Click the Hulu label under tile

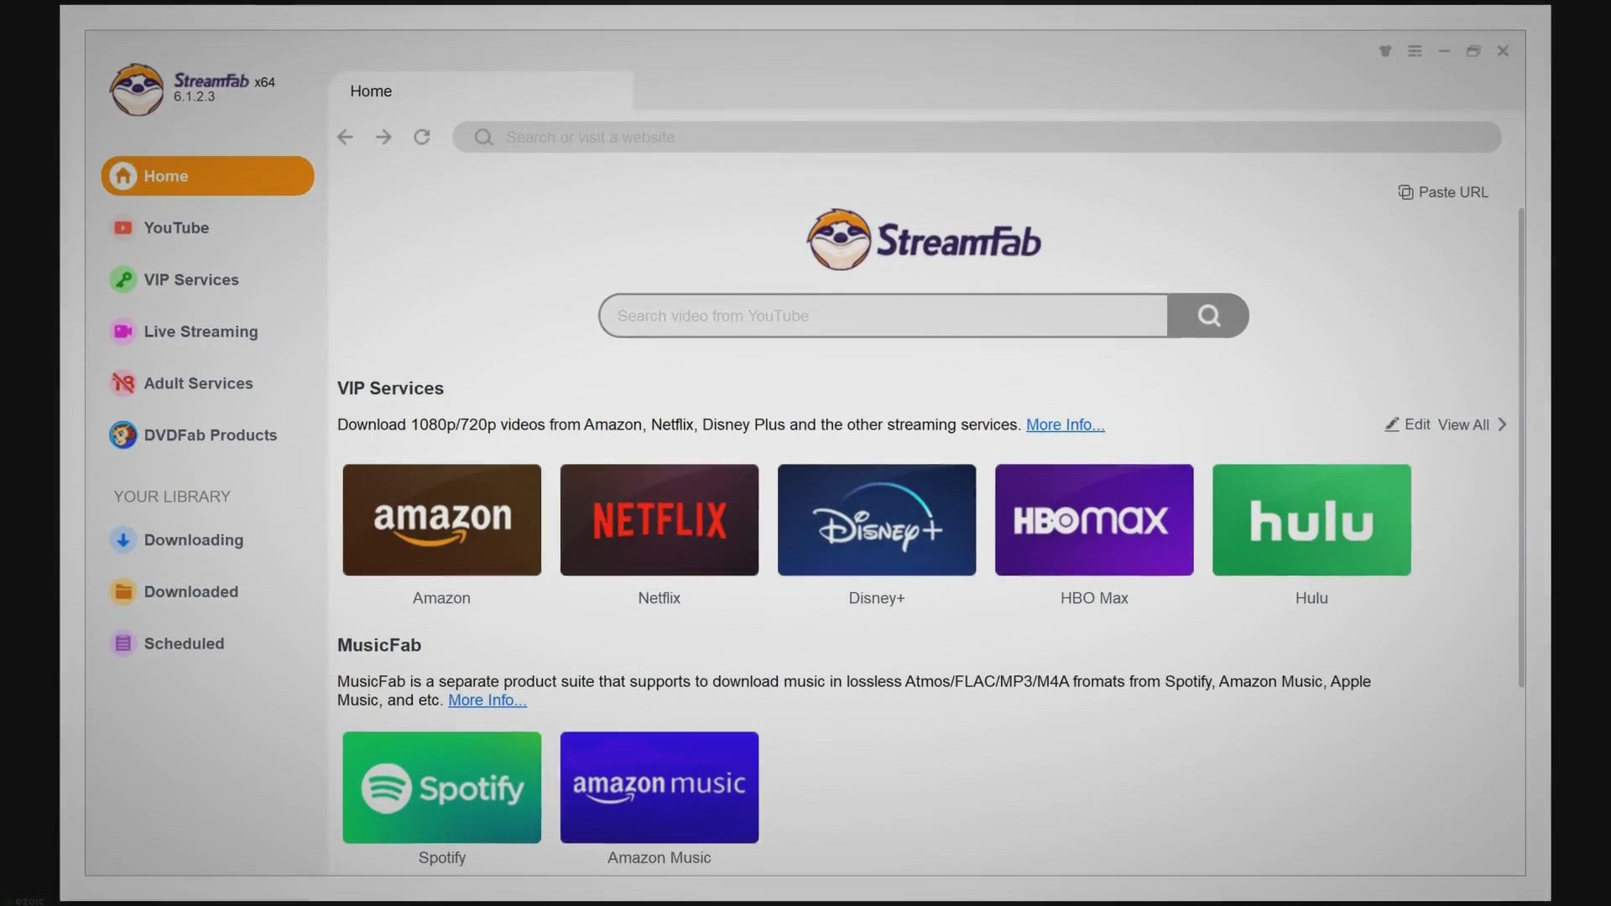pos(1311,598)
